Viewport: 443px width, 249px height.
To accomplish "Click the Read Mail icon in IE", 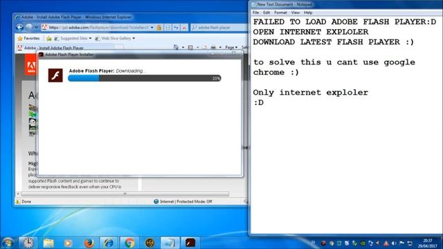I will [204, 48].
